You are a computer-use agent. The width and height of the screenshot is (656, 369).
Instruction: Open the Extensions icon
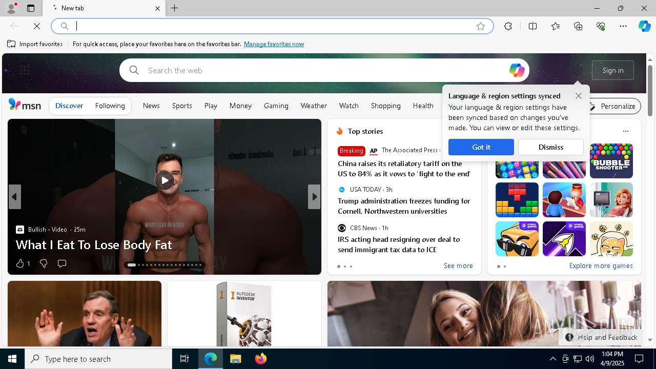(x=508, y=26)
